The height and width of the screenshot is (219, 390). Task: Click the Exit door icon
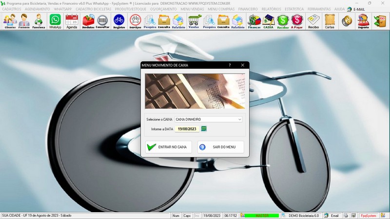(x=380, y=21)
